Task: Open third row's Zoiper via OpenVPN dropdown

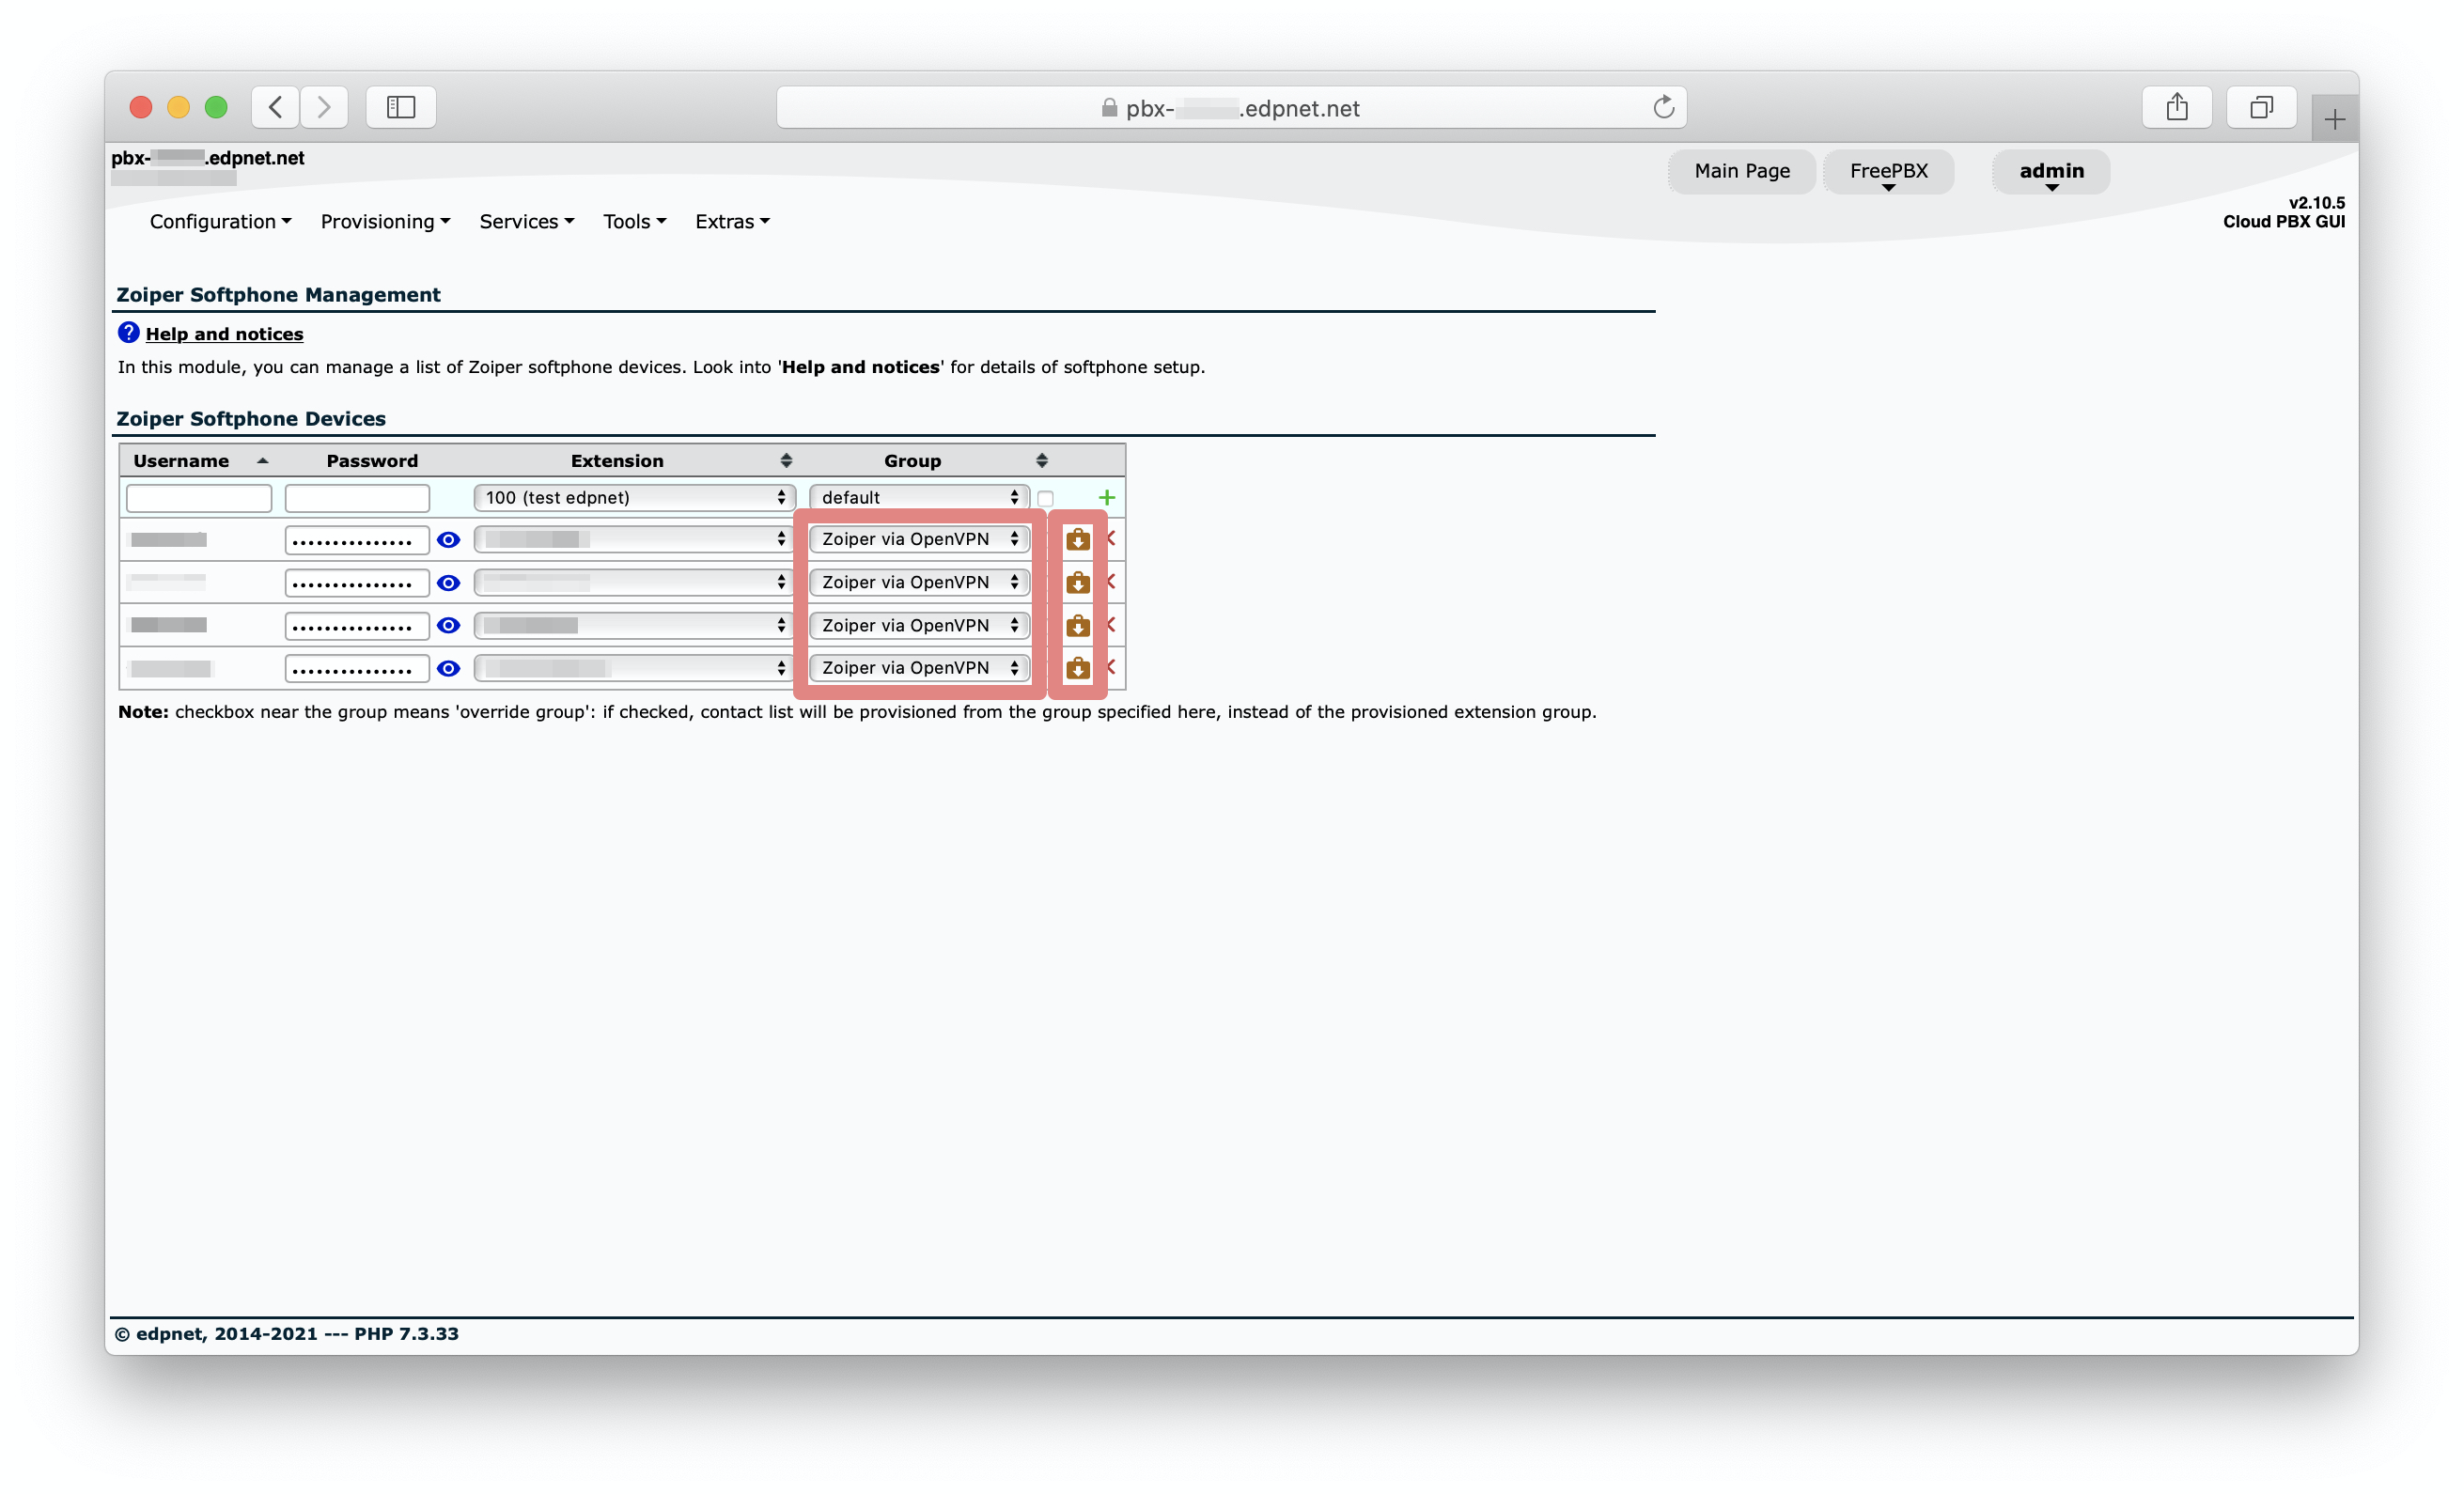Action: point(918,625)
